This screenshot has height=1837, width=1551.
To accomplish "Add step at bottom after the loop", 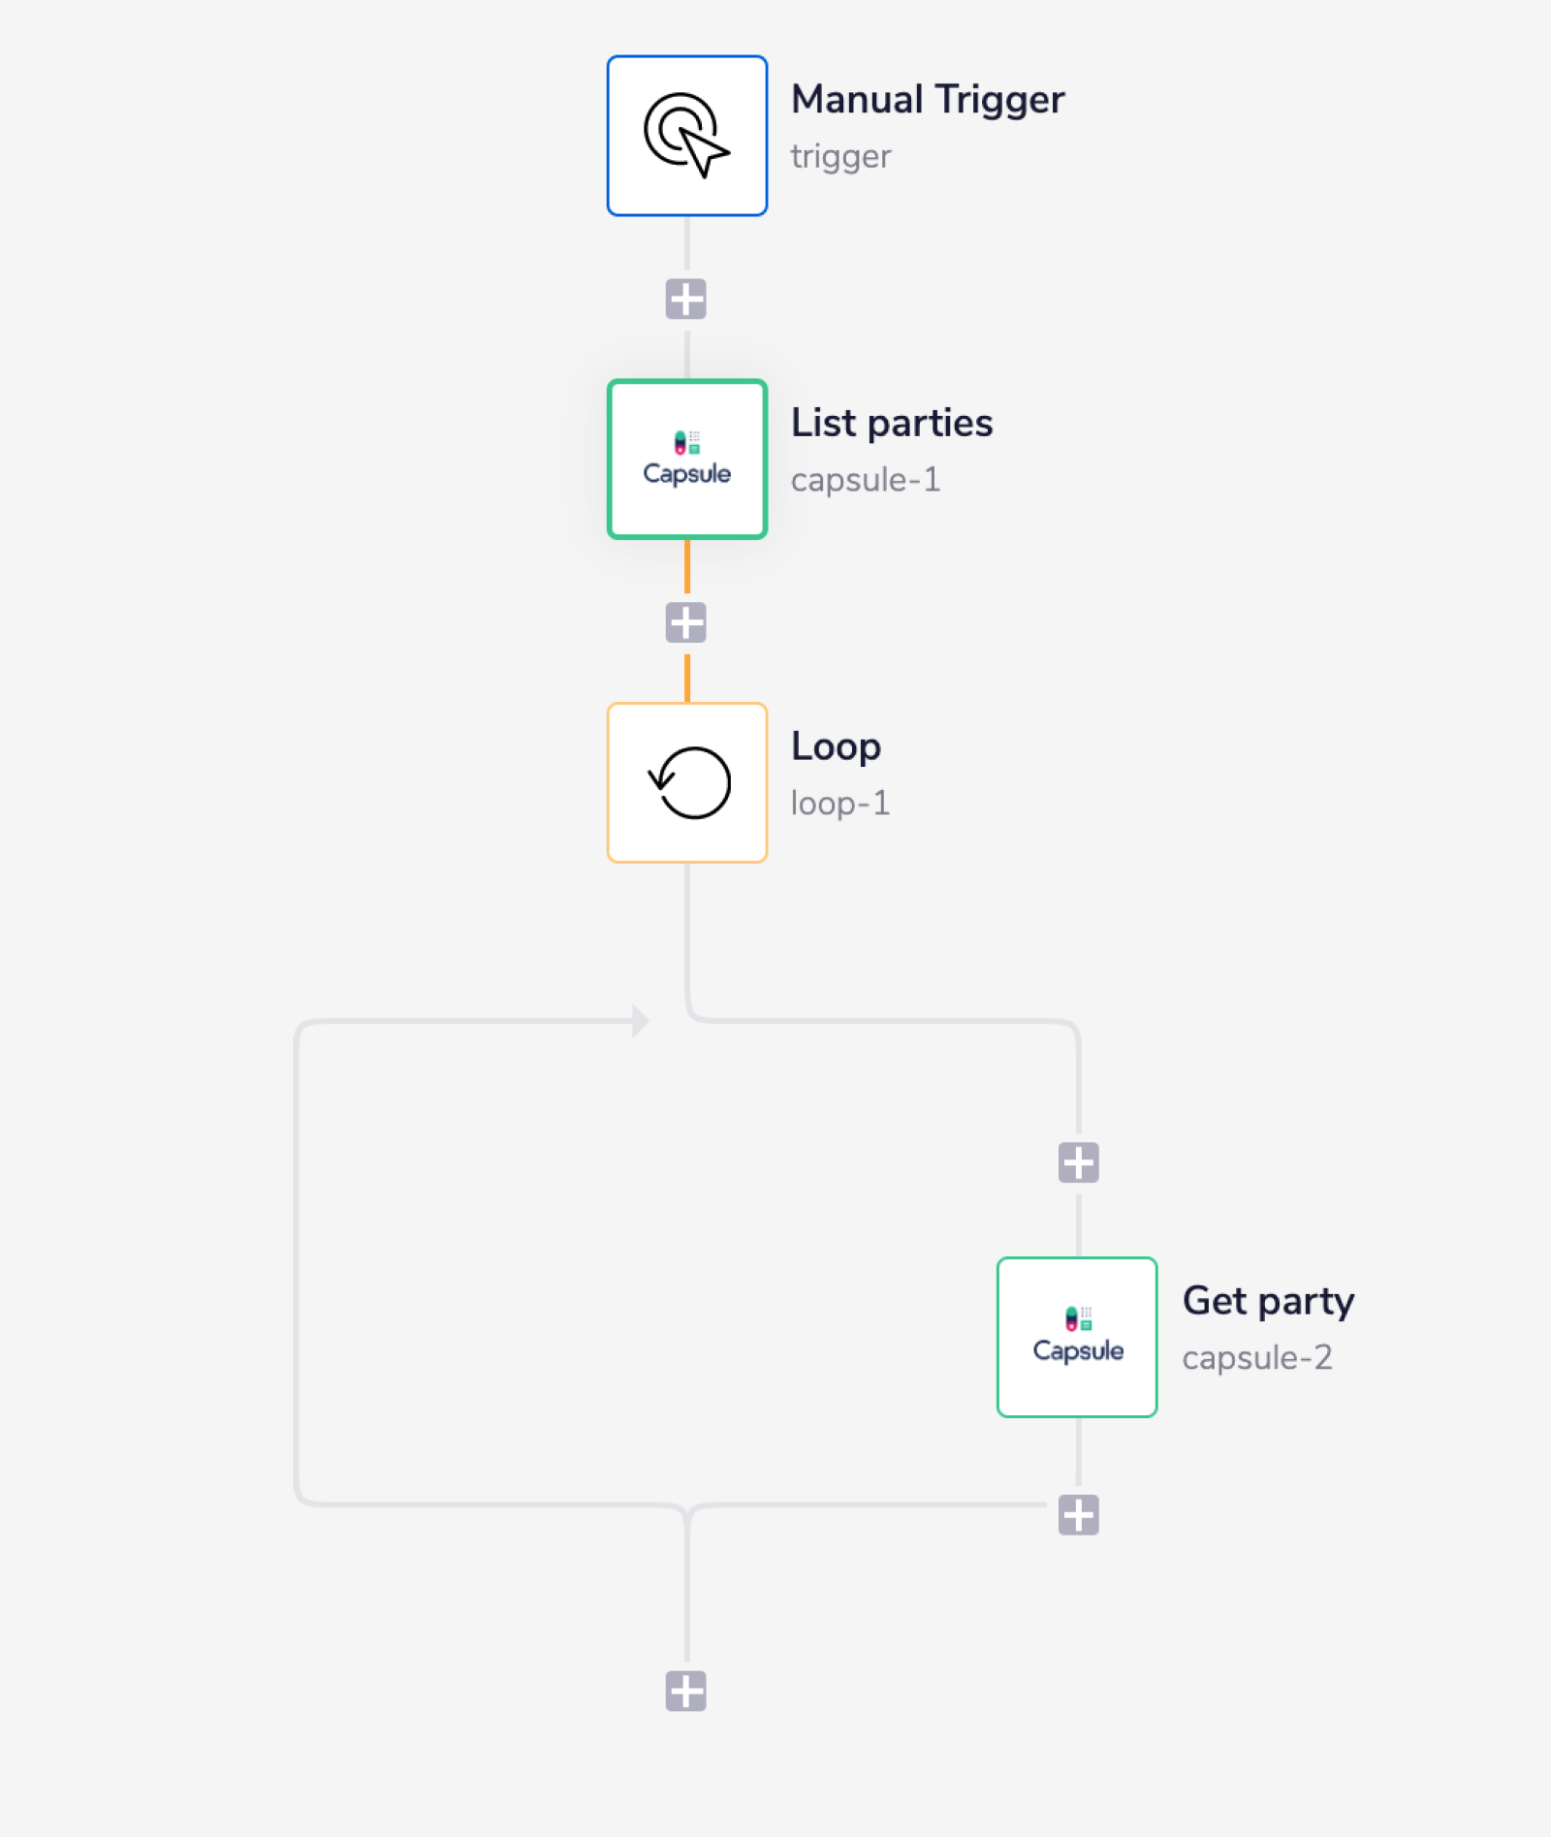I will [685, 1691].
